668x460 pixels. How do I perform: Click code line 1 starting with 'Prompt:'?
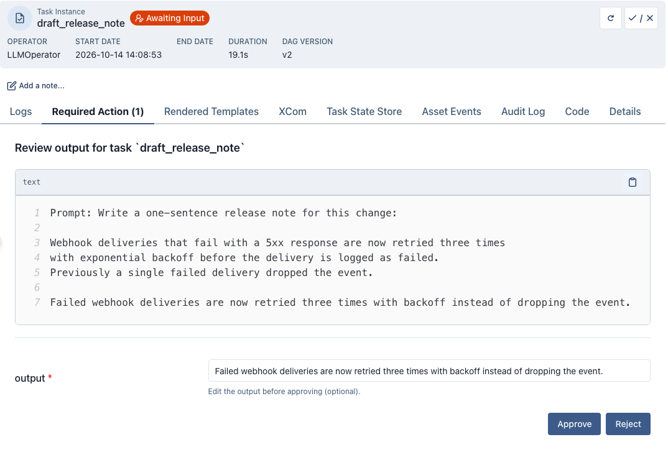[x=223, y=213]
